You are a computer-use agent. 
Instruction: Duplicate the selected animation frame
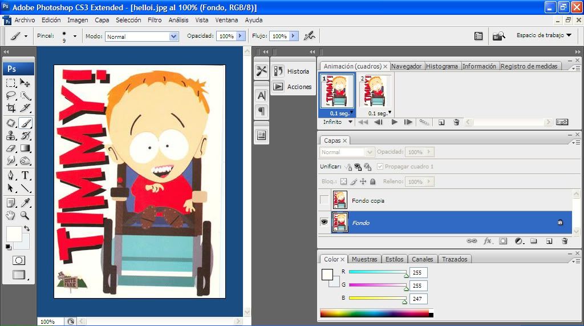coord(441,122)
